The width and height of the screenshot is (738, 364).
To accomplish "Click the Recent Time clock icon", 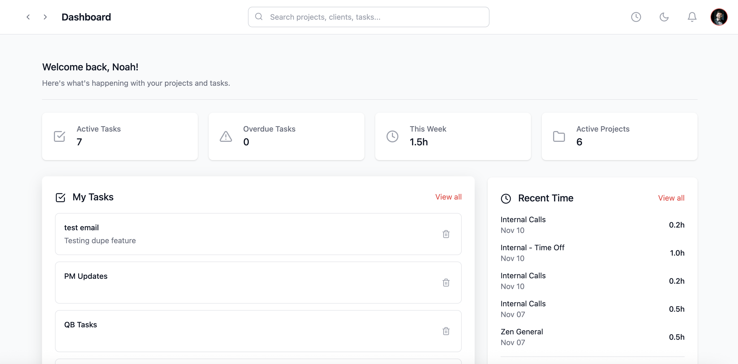I will [506, 198].
